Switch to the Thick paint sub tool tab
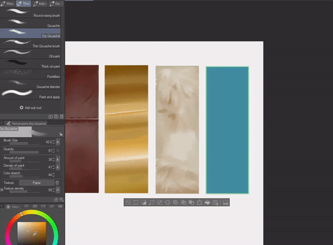The height and width of the screenshot is (245, 333). tap(23, 4)
